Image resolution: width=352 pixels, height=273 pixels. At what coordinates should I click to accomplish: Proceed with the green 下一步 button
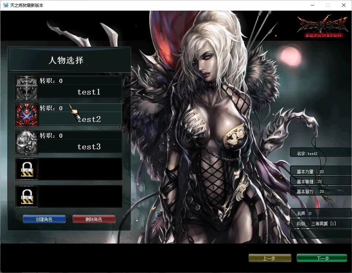coord(322,258)
